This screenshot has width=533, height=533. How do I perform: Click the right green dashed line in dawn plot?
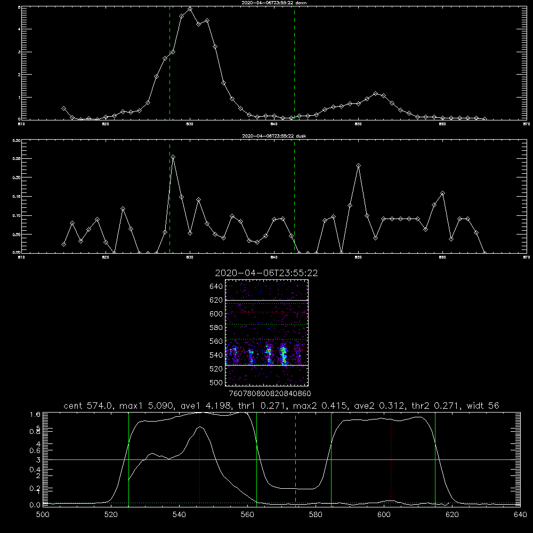click(x=294, y=63)
